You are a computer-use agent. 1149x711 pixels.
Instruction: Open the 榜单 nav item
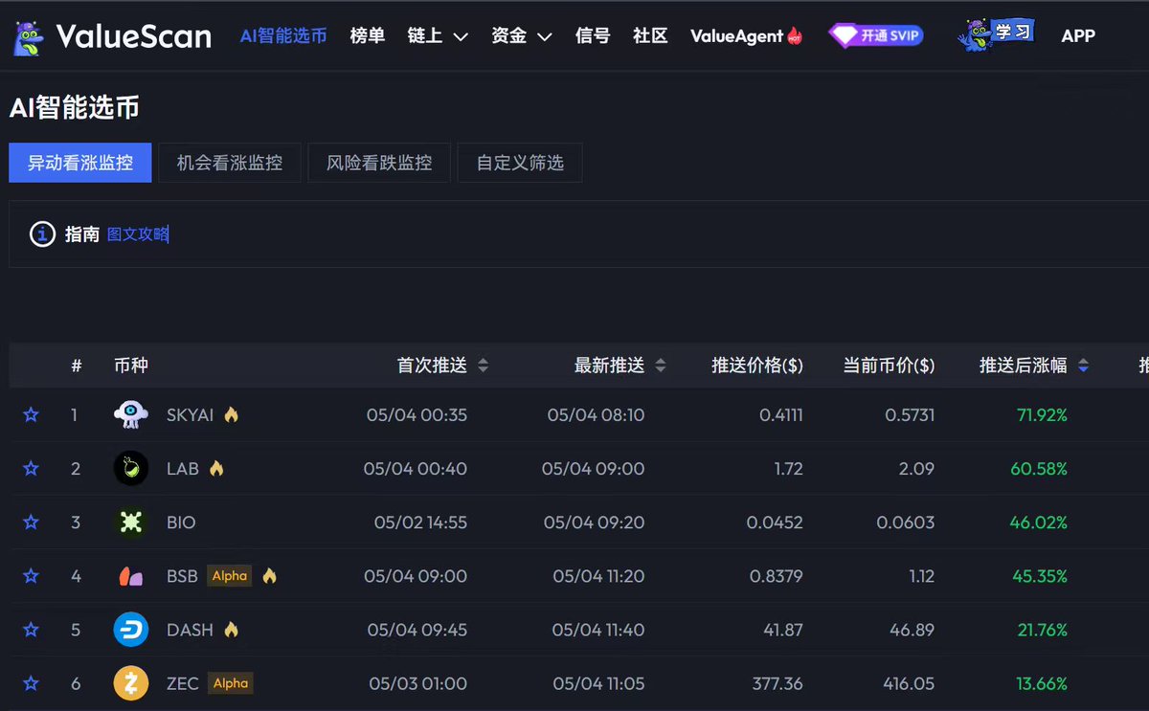pos(368,36)
